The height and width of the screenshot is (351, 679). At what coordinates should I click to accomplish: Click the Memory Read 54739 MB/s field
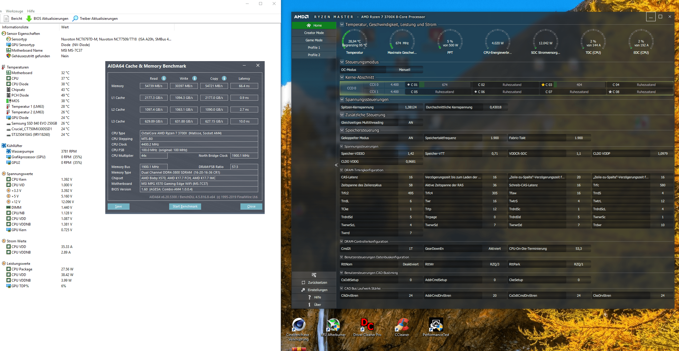pos(154,86)
